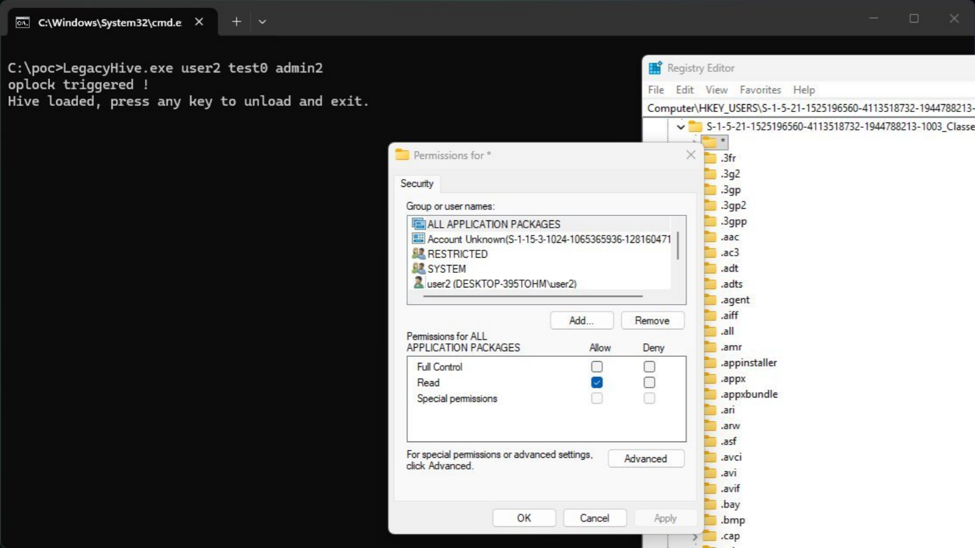The image size is (975, 548).
Task: Select the .adt registry key
Action: point(729,268)
